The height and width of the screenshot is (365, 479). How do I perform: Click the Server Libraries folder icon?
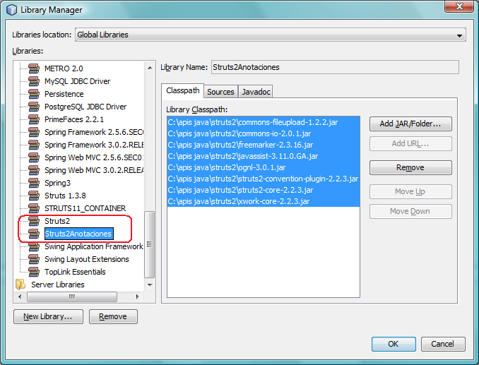[20, 285]
